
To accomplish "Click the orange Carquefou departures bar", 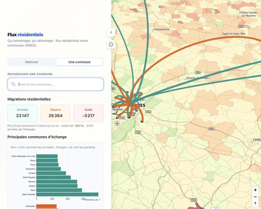I will [46, 206].
